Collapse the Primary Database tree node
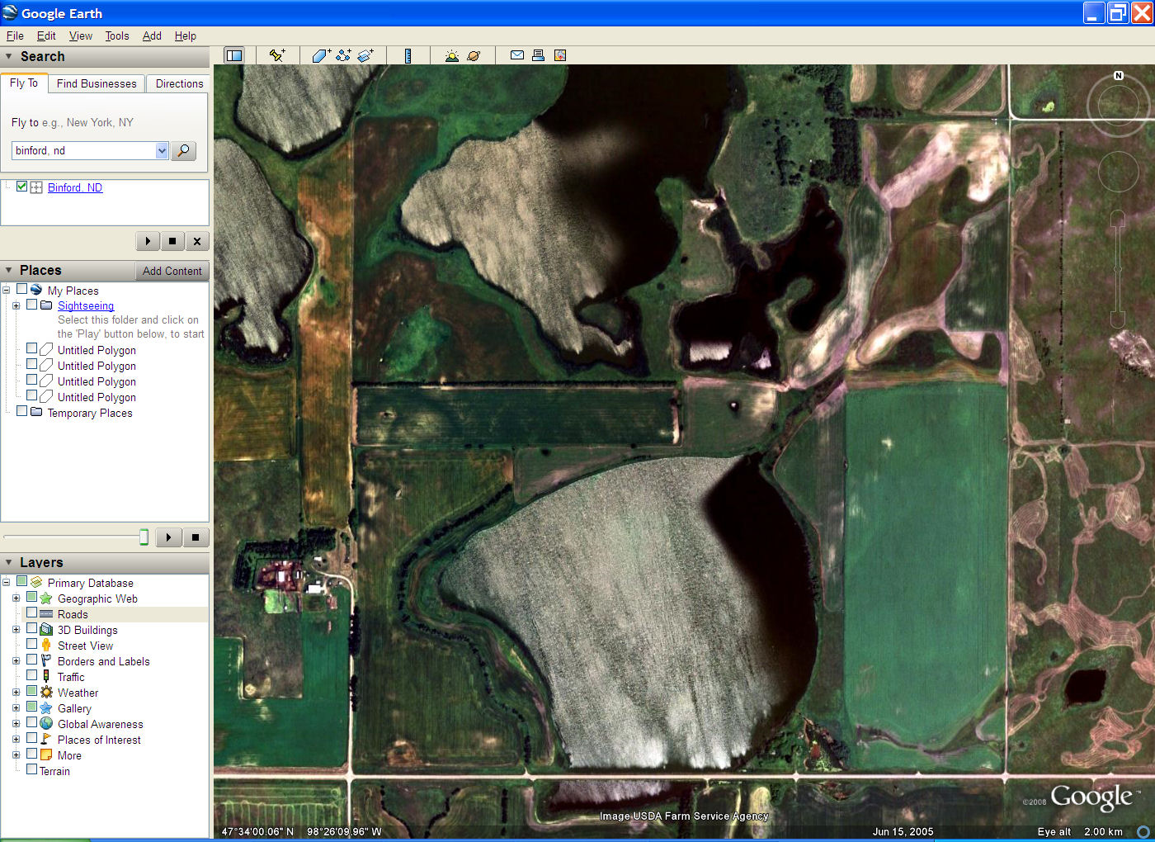This screenshot has width=1155, height=842. click(6, 583)
